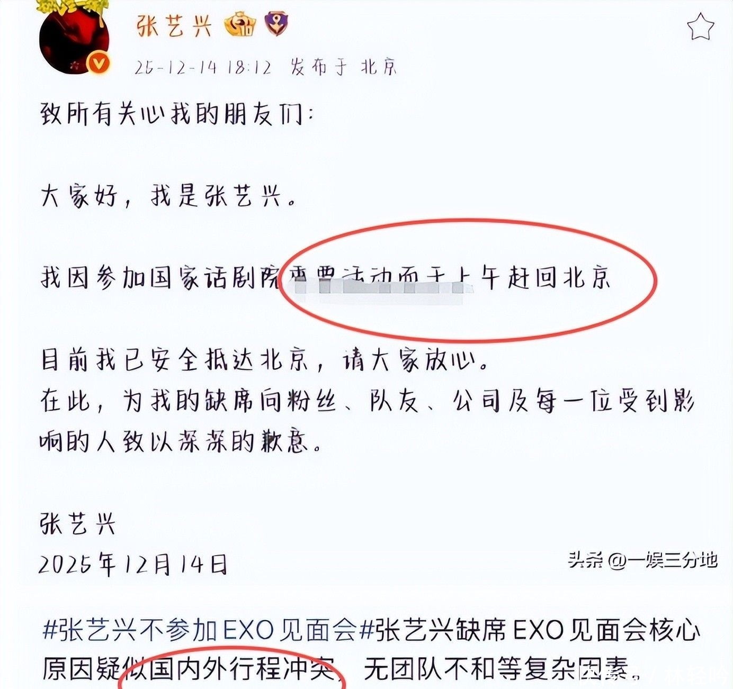Select the line 大家好,我是张艺兴
The height and width of the screenshot is (689, 733).
tap(168, 196)
